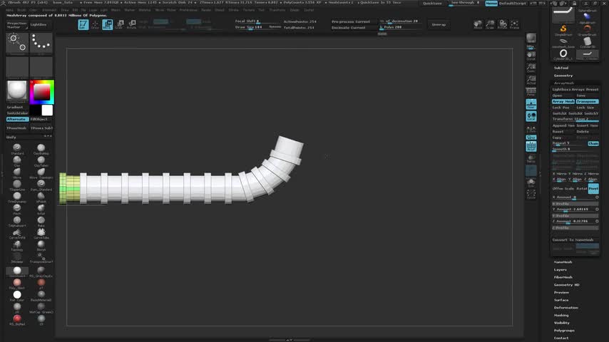Image resolution: width=609 pixels, height=342 pixels.
Task: Select the CurveTube brush
Action: coord(41,233)
